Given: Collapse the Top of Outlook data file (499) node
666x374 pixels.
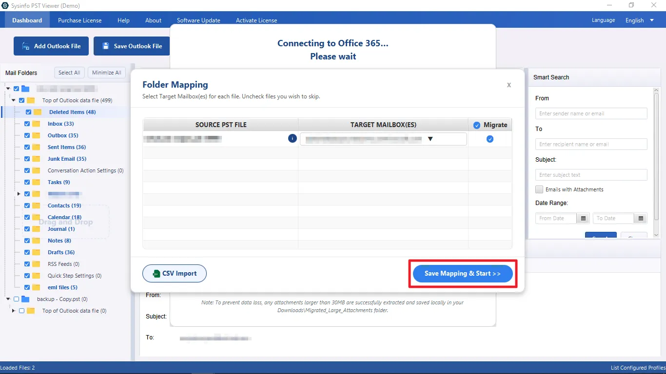Looking at the screenshot, I should click(x=14, y=100).
